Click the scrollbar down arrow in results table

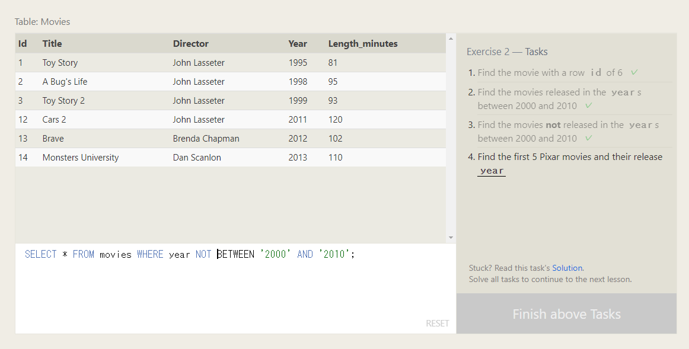tap(451, 238)
